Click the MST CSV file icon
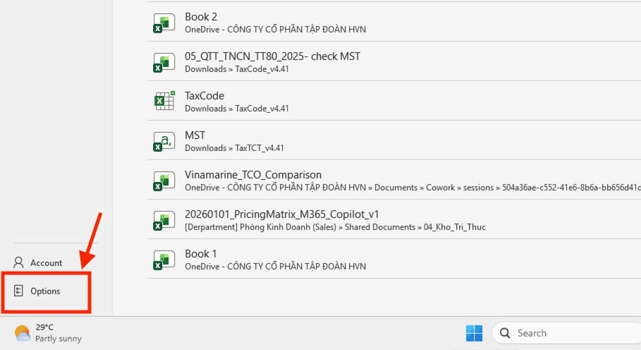This screenshot has height=350, width=641. (x=164, y=141)
